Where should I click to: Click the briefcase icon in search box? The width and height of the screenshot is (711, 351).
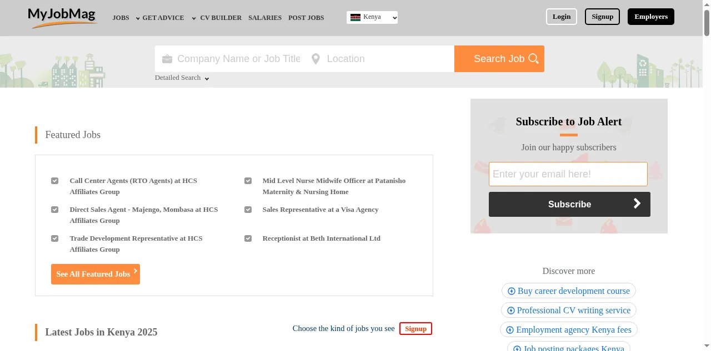pos(167,59)
